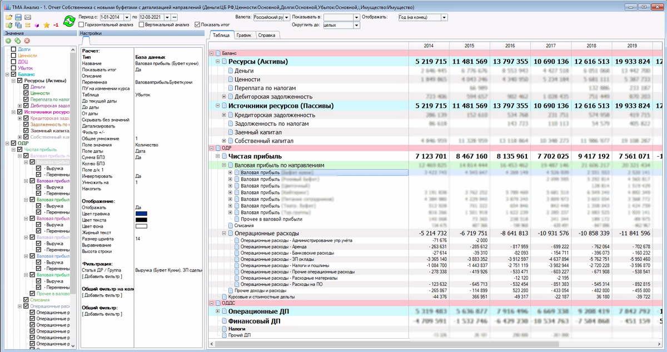Click the green refresh arrows button

[x=69, y=21]
